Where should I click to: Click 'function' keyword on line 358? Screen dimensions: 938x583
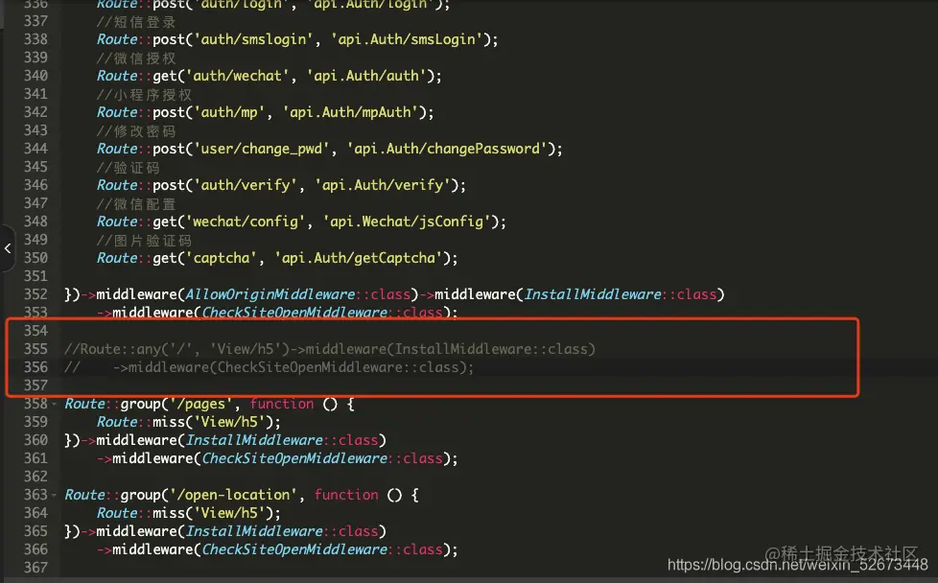click(x=282, y=405)
